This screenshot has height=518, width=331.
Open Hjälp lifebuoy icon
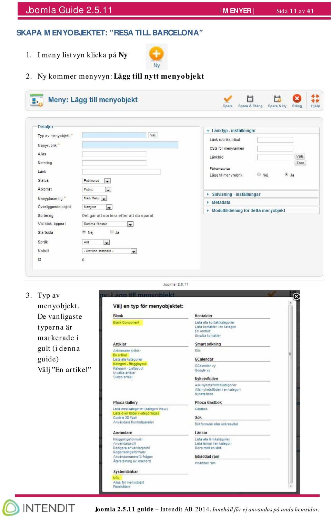(315, 98)
